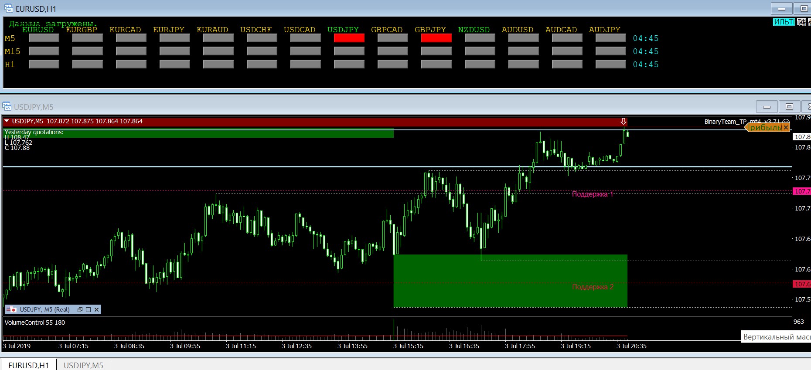
Task: Toggle the red GBPJPY M5 signal box
Action: tap(436, 38)
